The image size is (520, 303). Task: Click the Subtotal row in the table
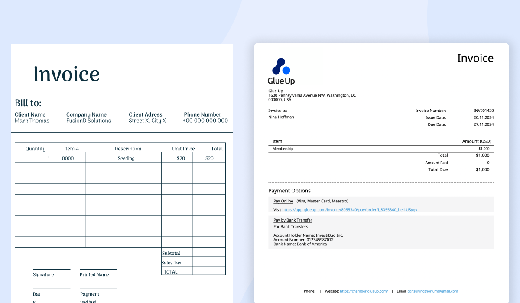(171, 253)
